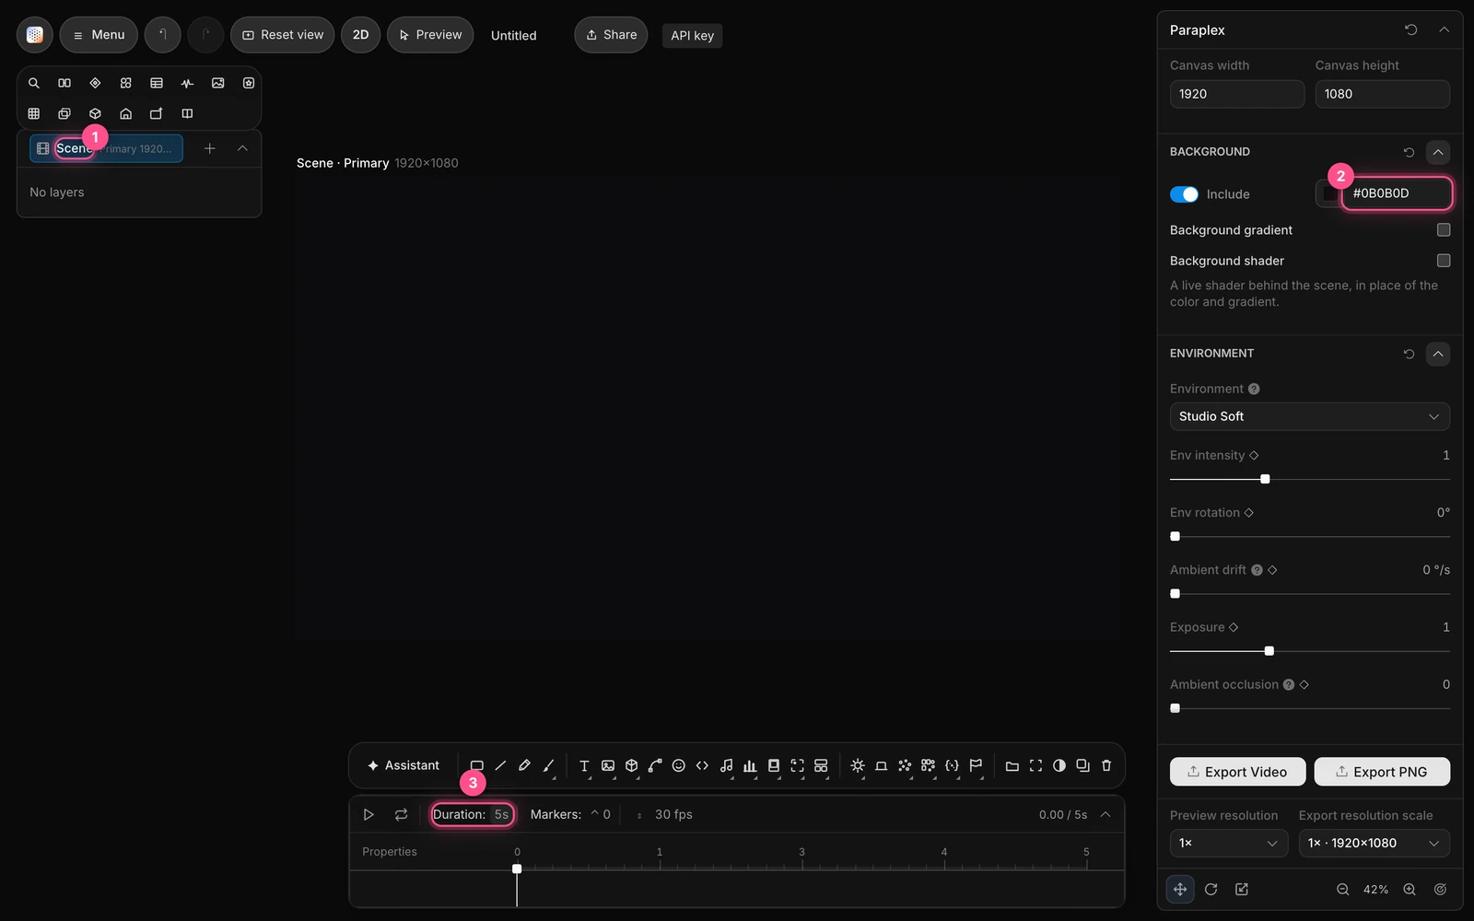This screenshot has width=1474, height=921.
Task: Add an image with the Image tool
Action: coord(608,765)
